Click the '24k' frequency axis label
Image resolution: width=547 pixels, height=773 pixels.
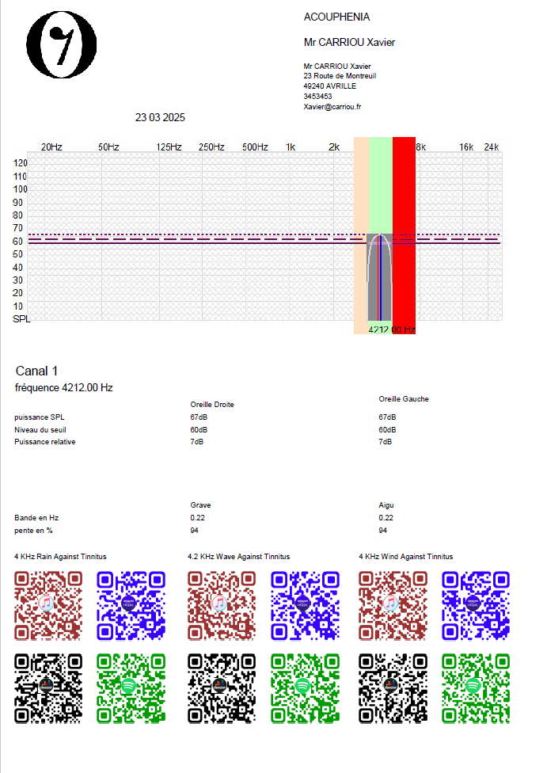click(x=492, y=147)
